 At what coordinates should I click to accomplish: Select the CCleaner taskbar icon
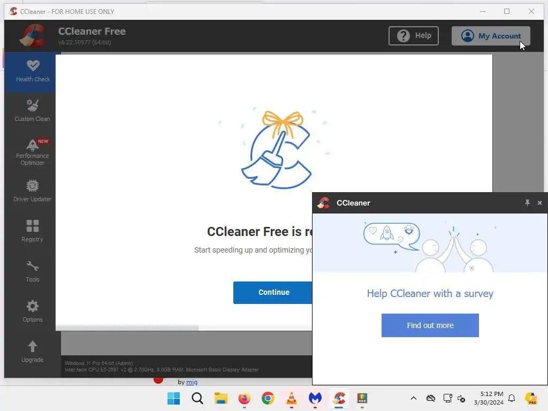tap(339, 398)
